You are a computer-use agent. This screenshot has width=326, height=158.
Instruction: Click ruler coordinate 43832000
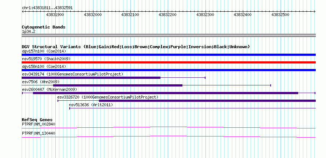click(93, 15)
